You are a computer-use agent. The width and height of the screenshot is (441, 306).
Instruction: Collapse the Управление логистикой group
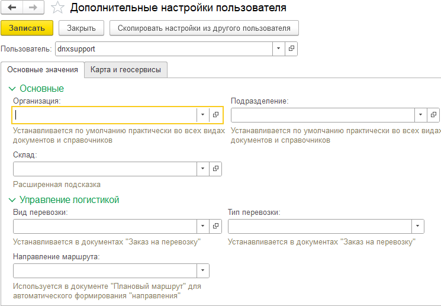point(12,200)
